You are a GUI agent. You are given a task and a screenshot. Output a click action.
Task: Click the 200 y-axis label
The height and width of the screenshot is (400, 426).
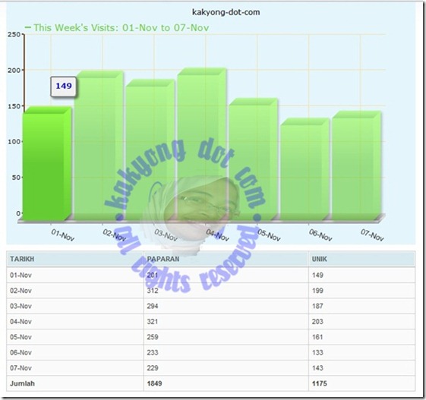[14, 71]
